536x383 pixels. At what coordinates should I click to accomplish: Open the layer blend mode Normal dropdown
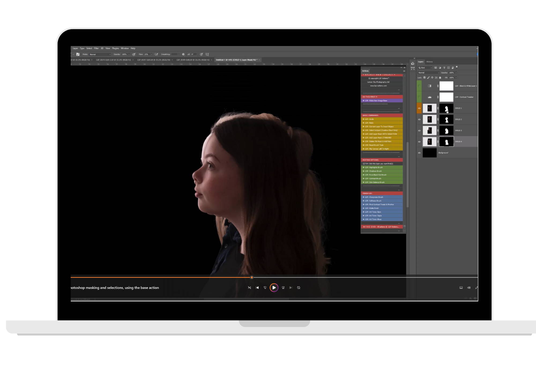click(x=429, y=73)
